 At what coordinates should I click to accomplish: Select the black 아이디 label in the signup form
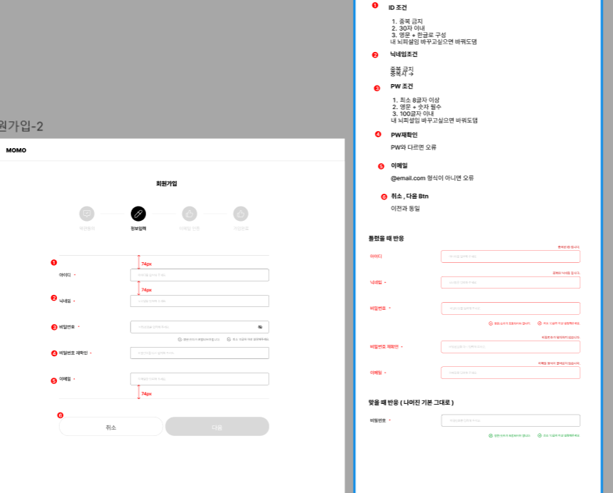coord(65,275)
